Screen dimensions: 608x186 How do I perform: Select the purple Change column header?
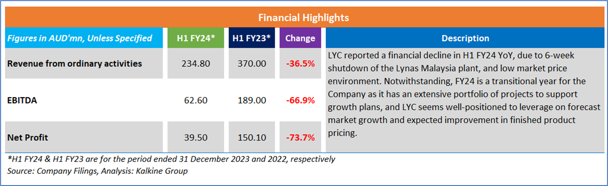[x=300, y=39]
